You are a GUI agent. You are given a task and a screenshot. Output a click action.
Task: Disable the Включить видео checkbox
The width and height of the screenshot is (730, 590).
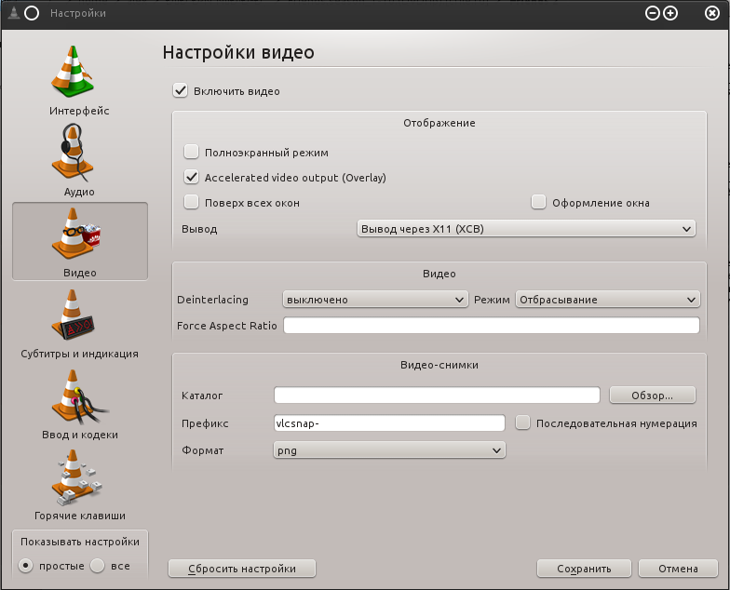tap(181, 91)
